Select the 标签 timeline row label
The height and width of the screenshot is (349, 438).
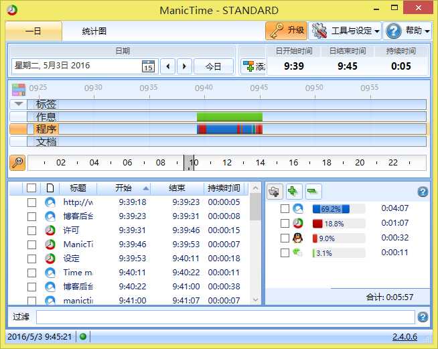pos(46,104)
